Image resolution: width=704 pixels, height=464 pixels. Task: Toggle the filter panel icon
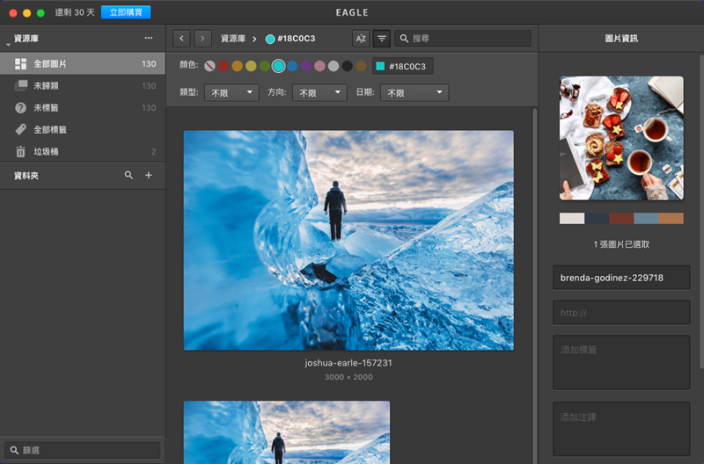[x=382, y=39]
